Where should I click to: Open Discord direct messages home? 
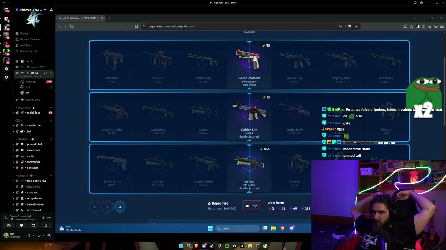(6, 10)
